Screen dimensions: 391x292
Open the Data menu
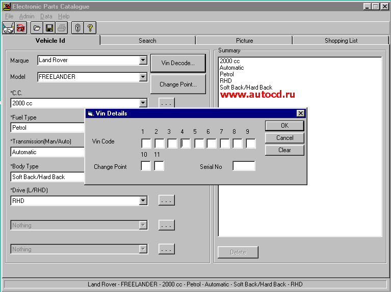[x=46, y=16]
